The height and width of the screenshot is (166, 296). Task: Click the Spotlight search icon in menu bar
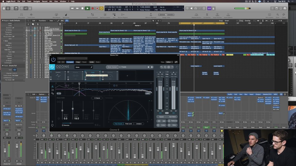tap(289, 1)
